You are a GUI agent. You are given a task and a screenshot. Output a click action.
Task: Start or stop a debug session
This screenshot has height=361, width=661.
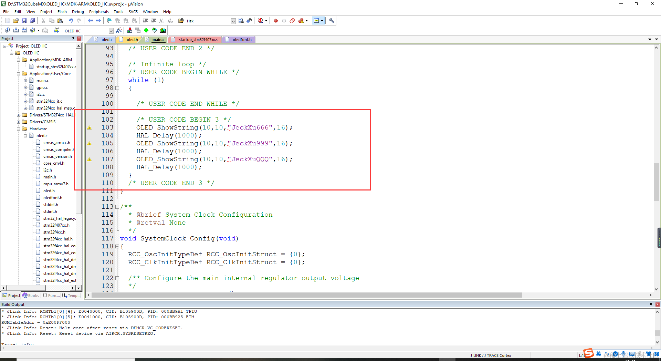261,21
